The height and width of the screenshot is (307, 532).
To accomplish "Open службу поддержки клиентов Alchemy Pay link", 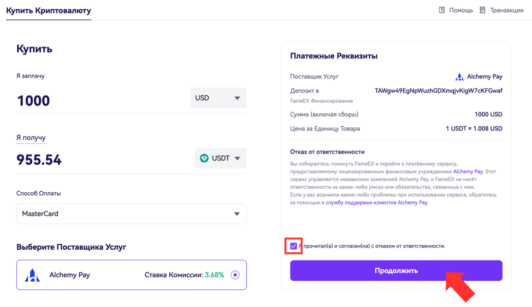I will (x=377, y=203).
